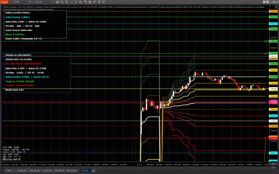279x174 pixels.
Task: Open the Indicators dialog icon
Action: 94,2
